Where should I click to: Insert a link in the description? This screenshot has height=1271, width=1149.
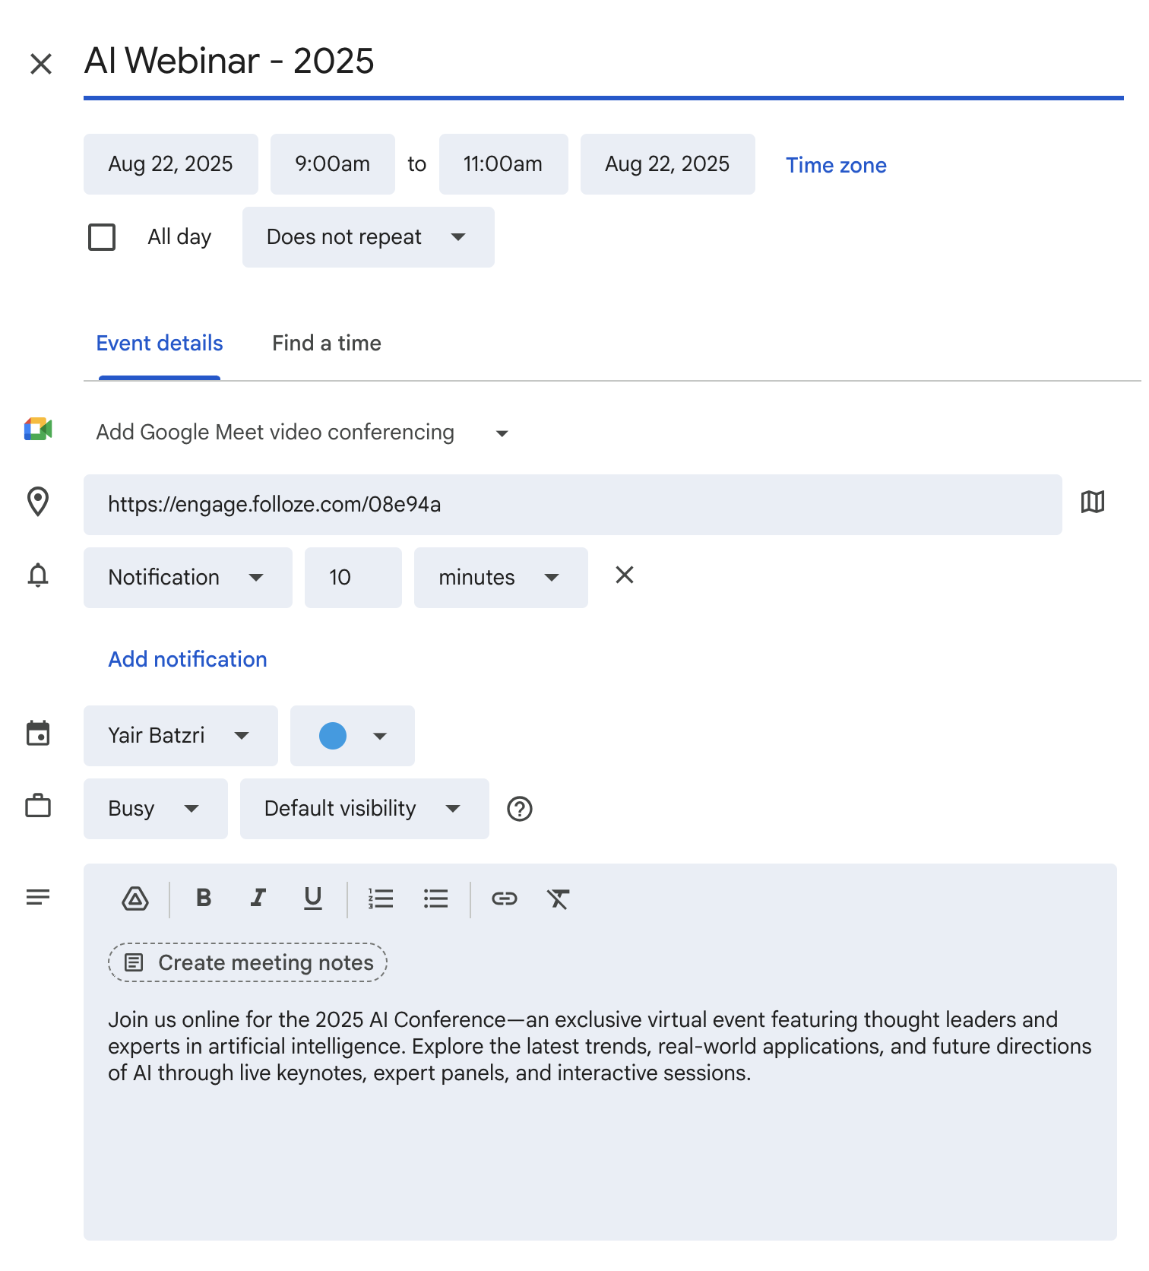pyautogui.click(x=504, y=899)
